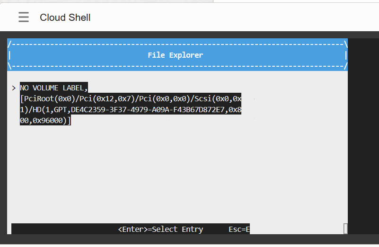The height and width of the screenshot is (247, 379).
Task: Click the Enter=Select Entry hint
Action: tap(160, 229)
